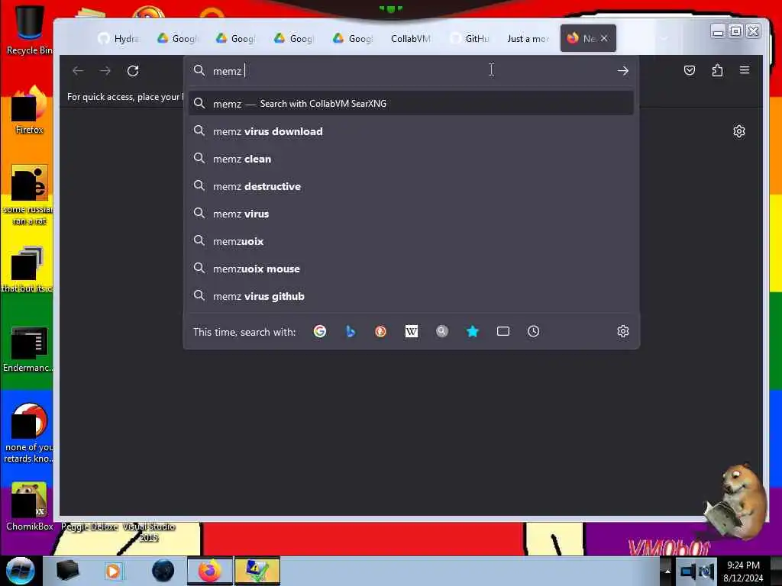Screen dimensions: 782x586
Task: Open search settings gear in suggestion panel
Action: click(623, 331)
